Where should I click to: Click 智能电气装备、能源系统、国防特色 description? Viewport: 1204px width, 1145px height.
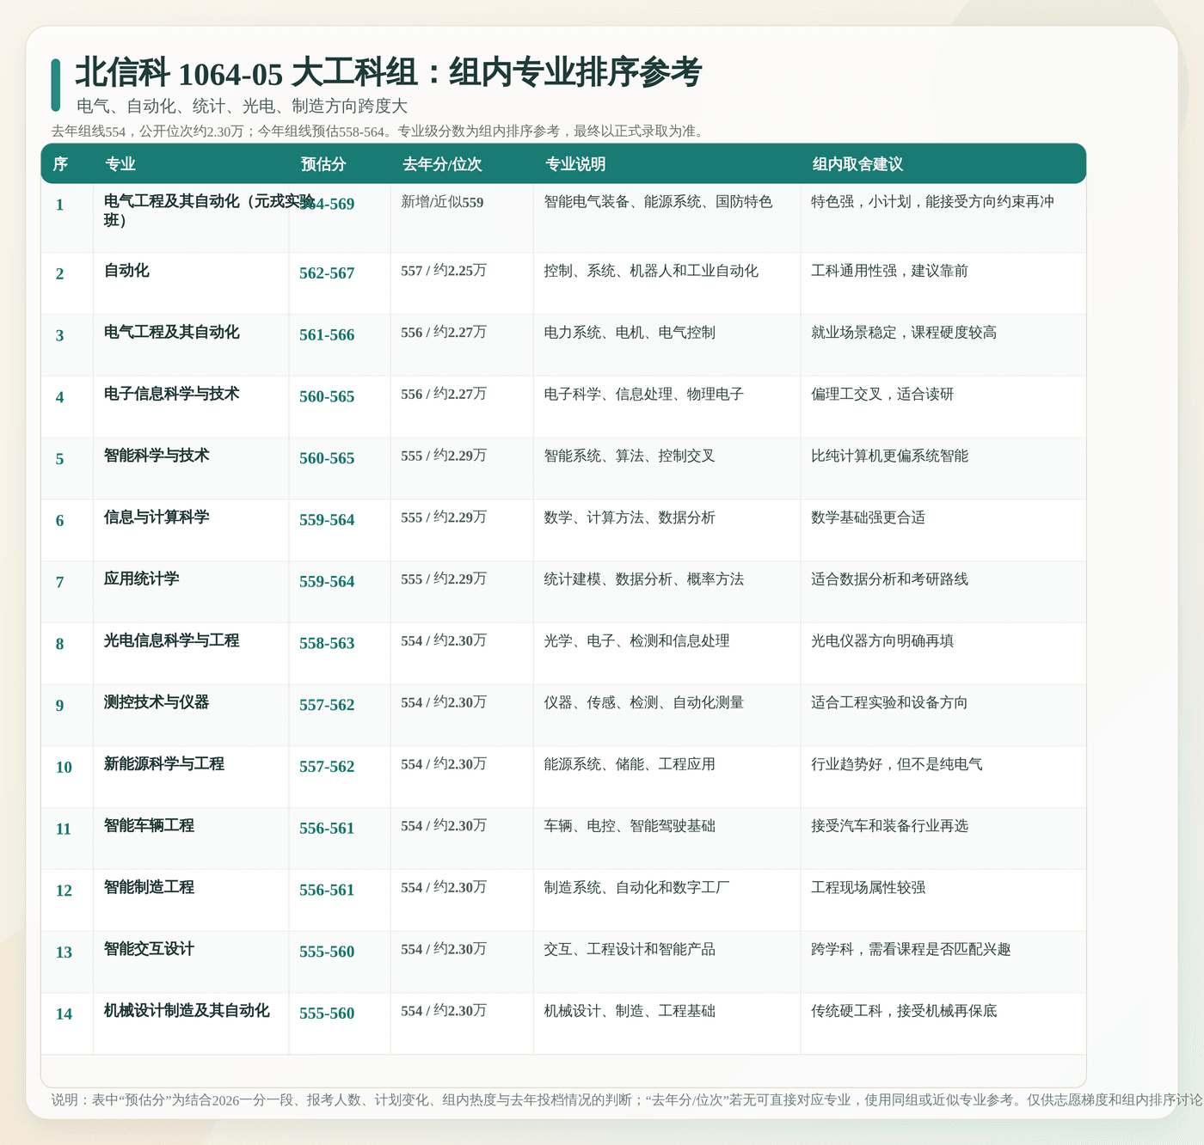(x=658, y=202)
